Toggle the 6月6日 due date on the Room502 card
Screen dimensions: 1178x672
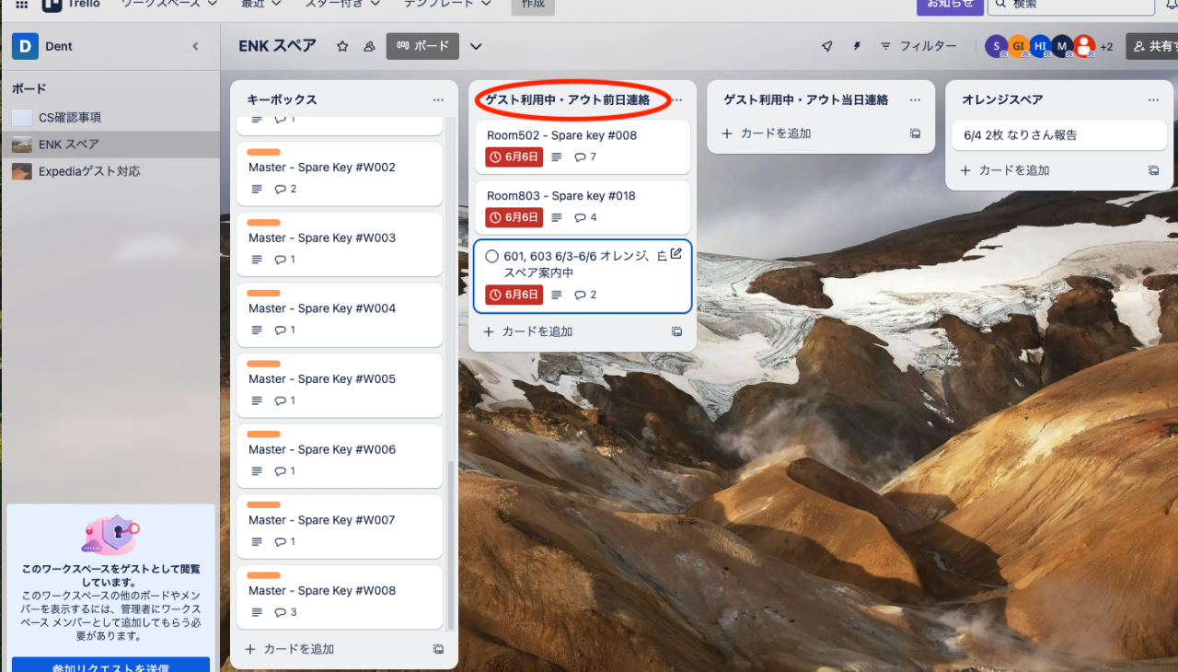pos(514,157)
